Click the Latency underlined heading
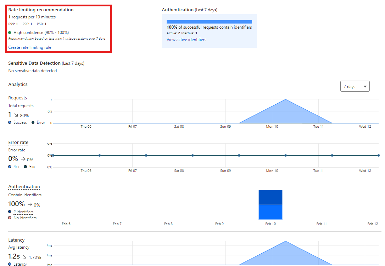This screenshot has height=266, width=385. coord(16,240)
